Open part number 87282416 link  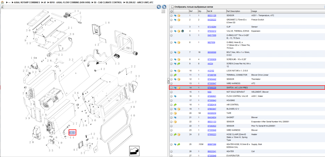[x=212, y=105]
